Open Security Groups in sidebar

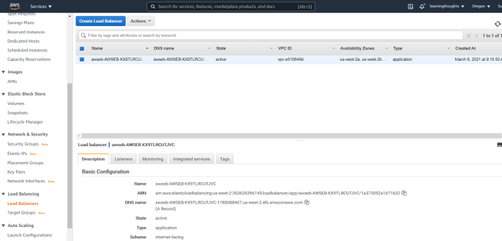[x=23, y=144]
